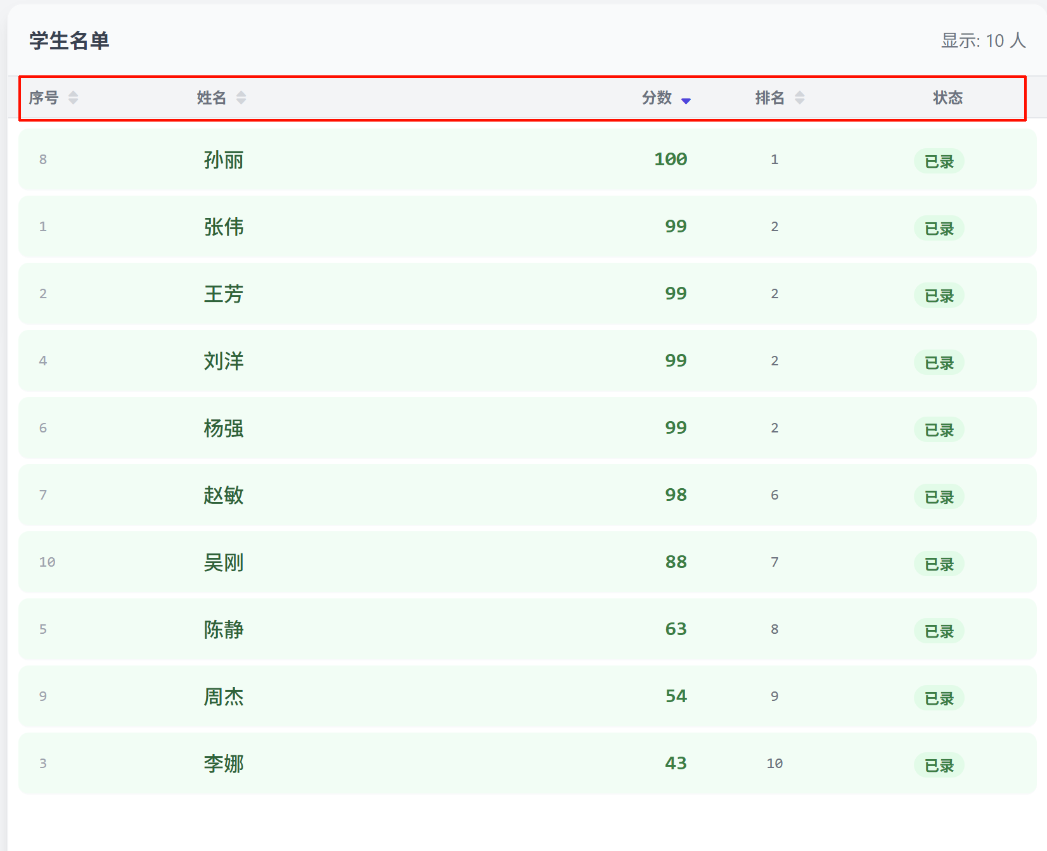Click the 周杰 row name
The width and height of the screenshot is (1047, 851).
224,697
